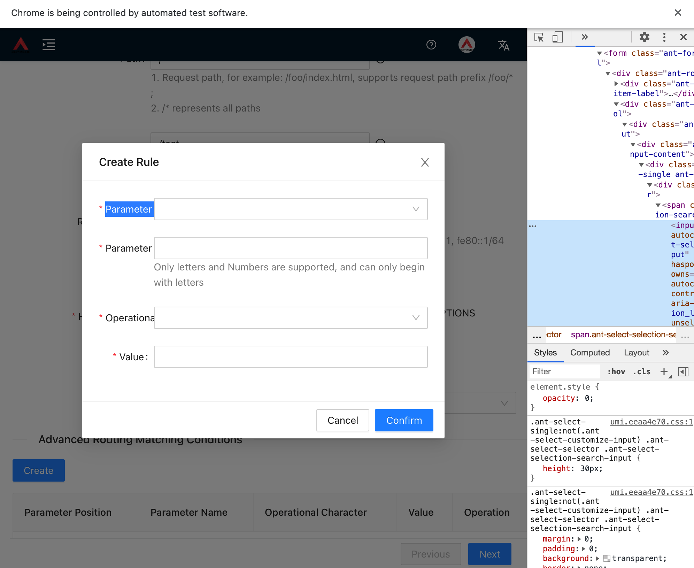Viewport: 694px width, 568px height.
Task: Open the language translation icon
Action: [503, 45]
